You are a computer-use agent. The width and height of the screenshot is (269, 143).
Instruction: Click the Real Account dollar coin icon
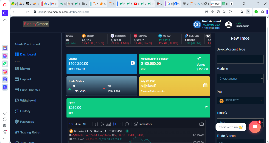pos(197,24)
